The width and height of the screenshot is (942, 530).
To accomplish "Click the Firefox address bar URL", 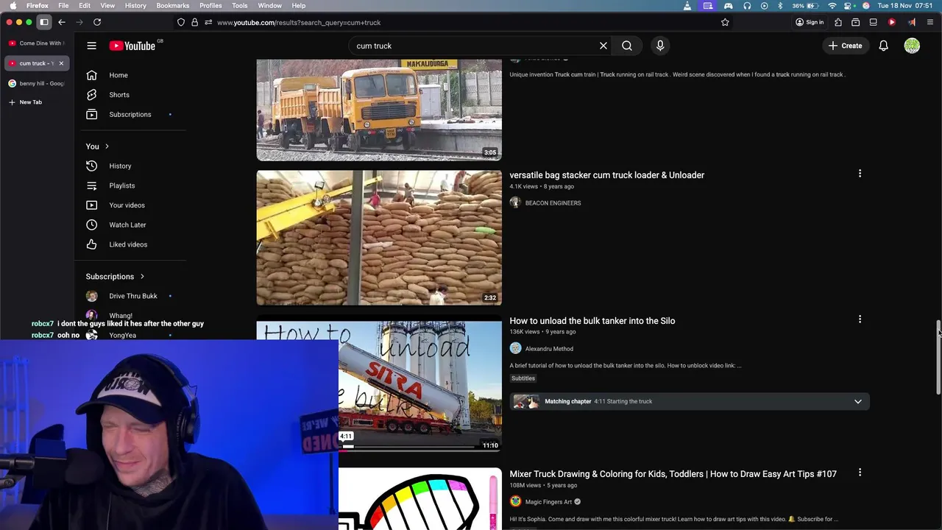I will pyautogui.click(x=299, y=23).
